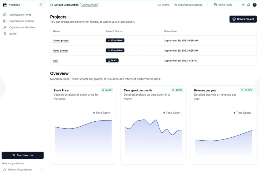Click the Stock Price 4.46% badge

(x=107, y=90)
